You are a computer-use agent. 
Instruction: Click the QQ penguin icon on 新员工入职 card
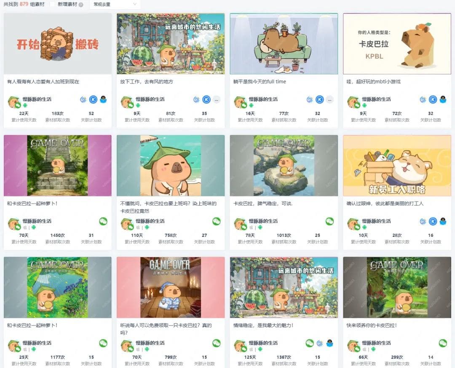click(443, 221)
